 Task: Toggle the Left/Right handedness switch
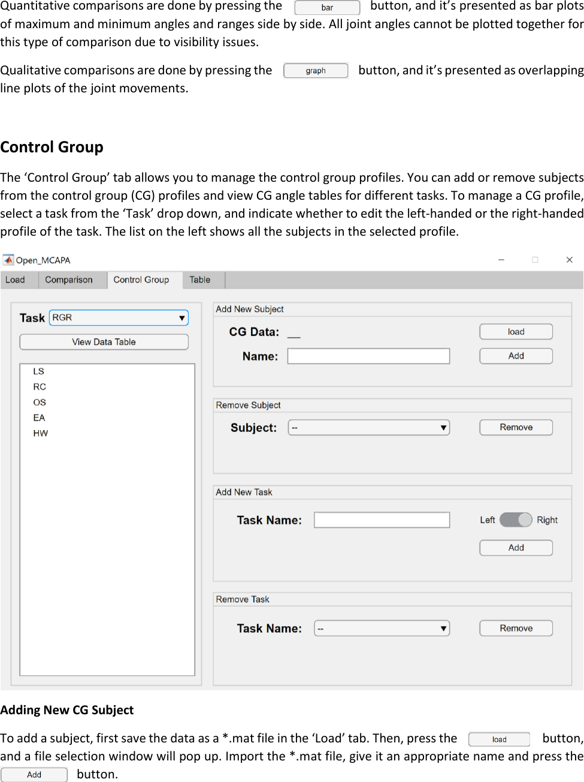pos(516,520)
